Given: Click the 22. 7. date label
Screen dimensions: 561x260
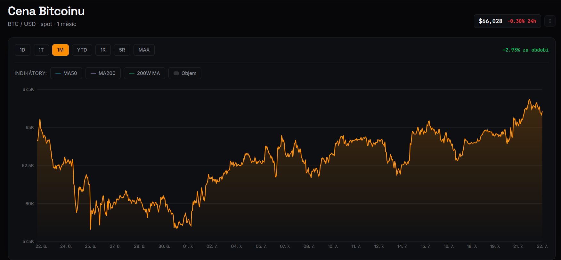Looking at the screenshot, I should tap(542, 246).
